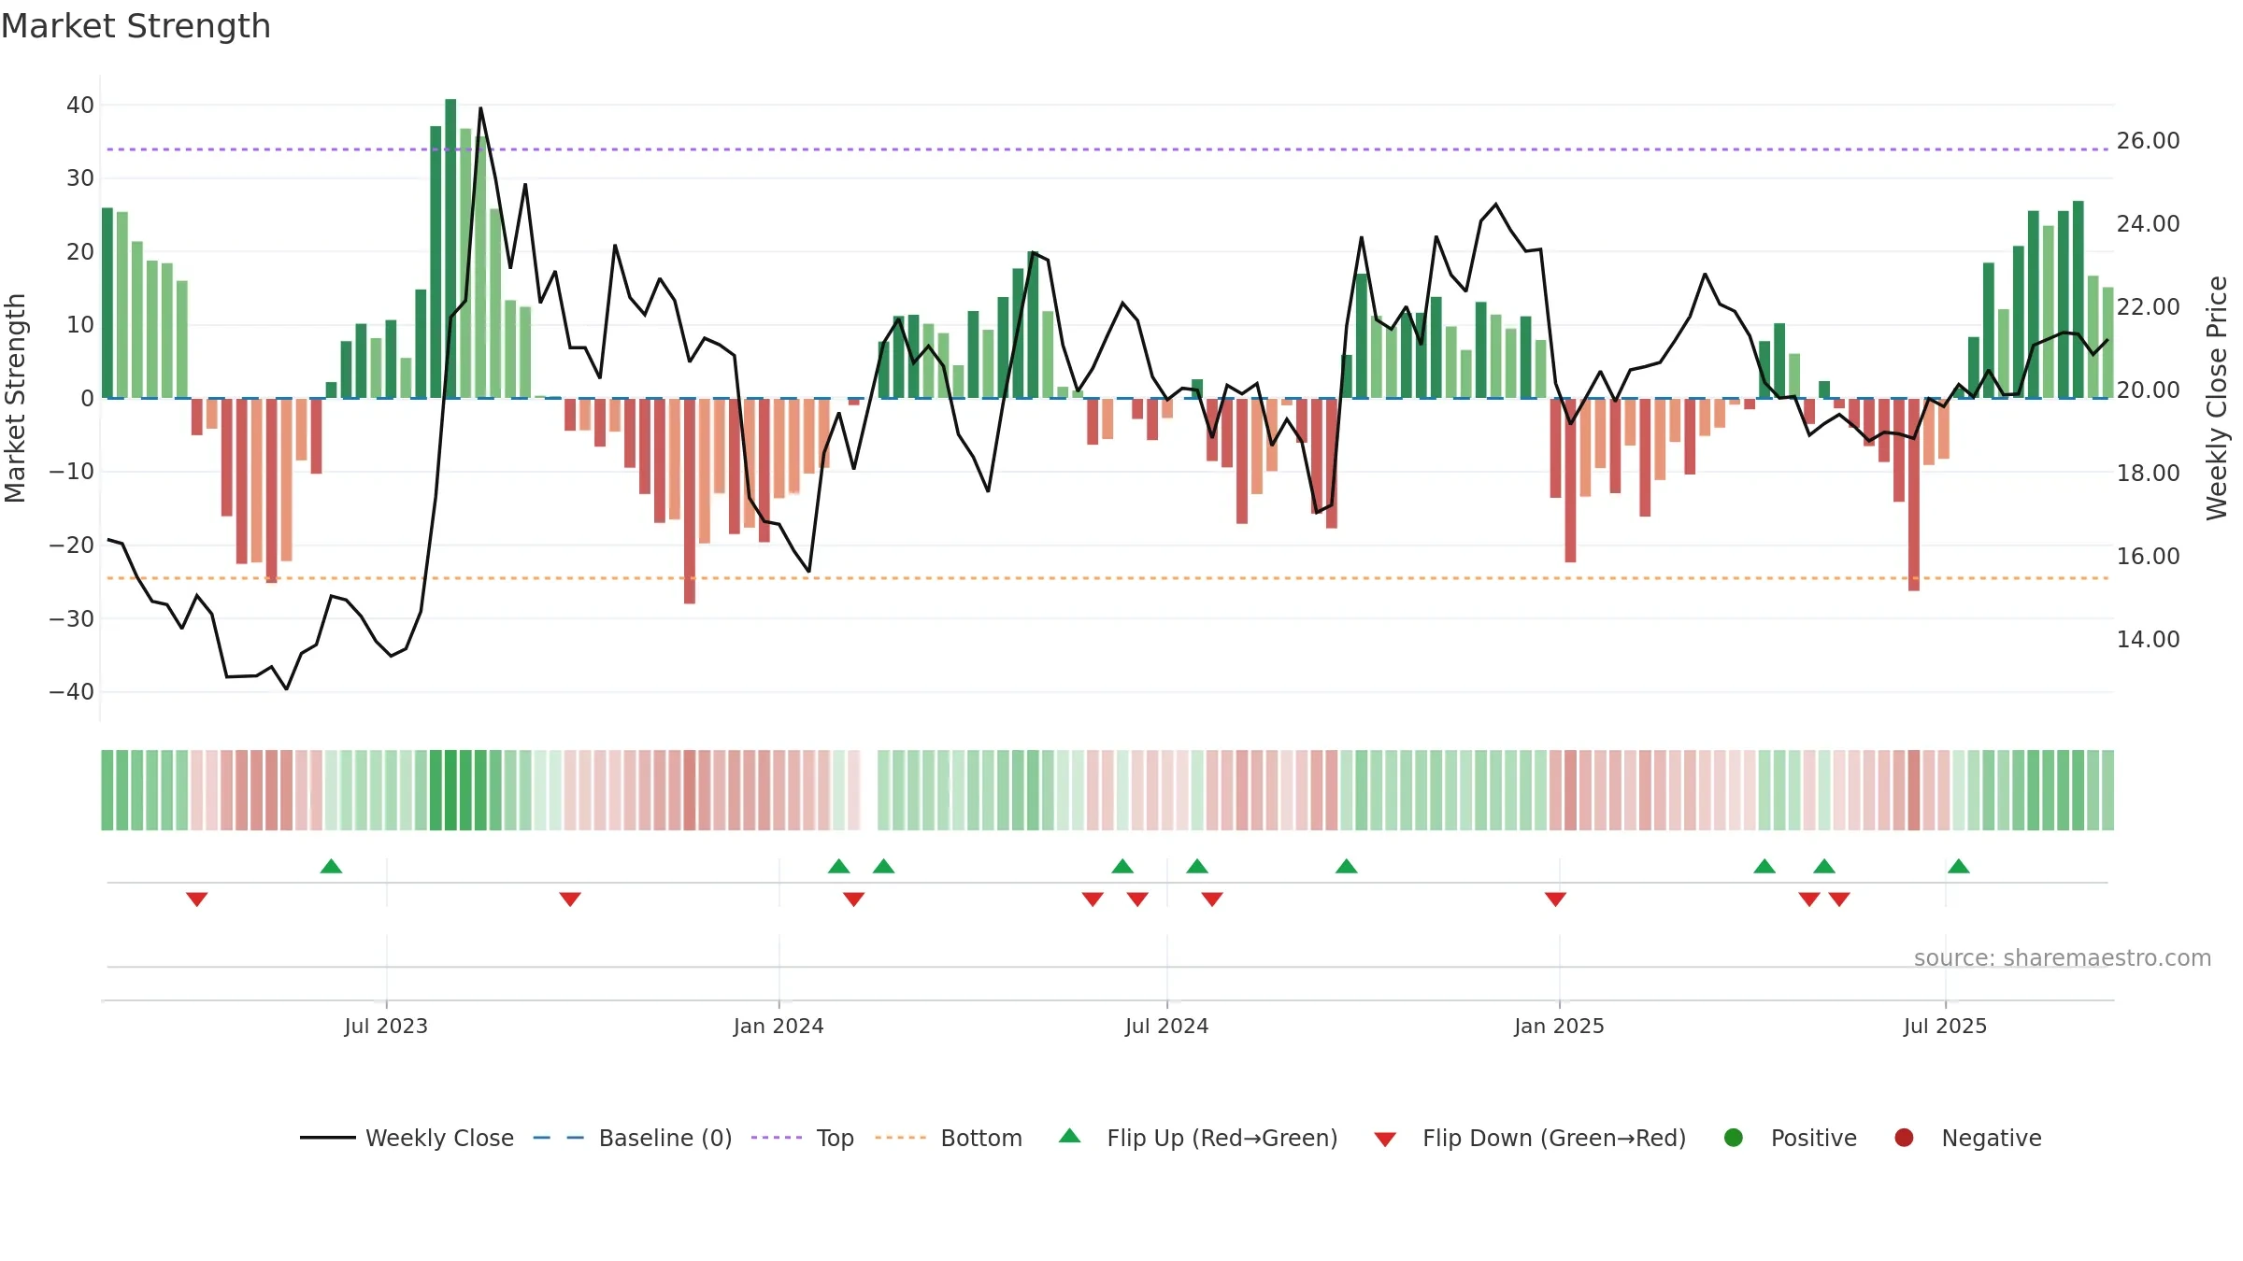Click the 26.00 price axis tick
2243x1261 pixels.
[2148, 140]
